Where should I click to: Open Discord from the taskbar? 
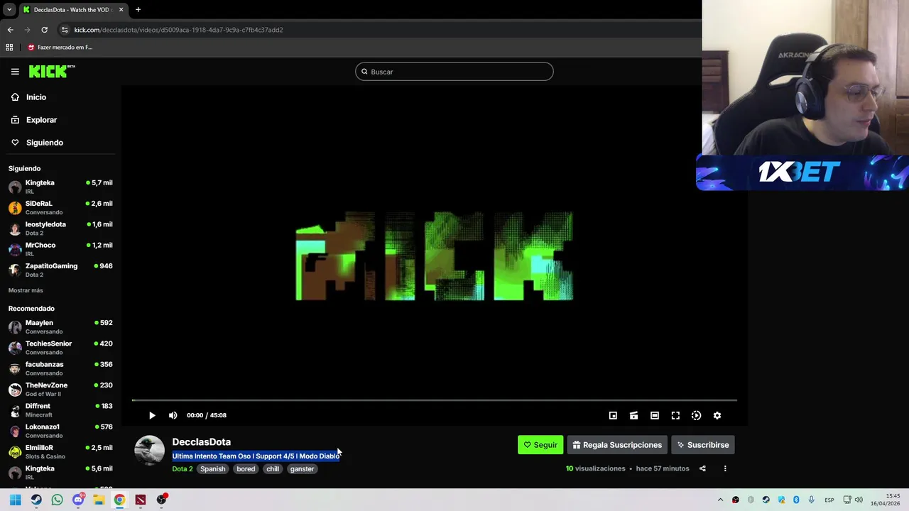click(78, 500)
